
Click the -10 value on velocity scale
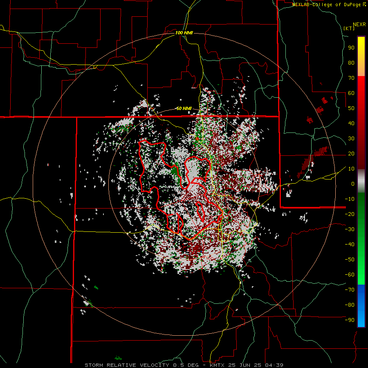350,199
